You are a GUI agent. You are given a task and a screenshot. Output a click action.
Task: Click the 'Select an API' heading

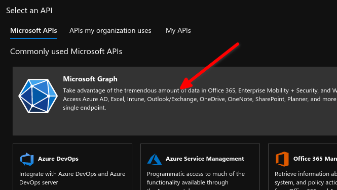click(29, 11)
